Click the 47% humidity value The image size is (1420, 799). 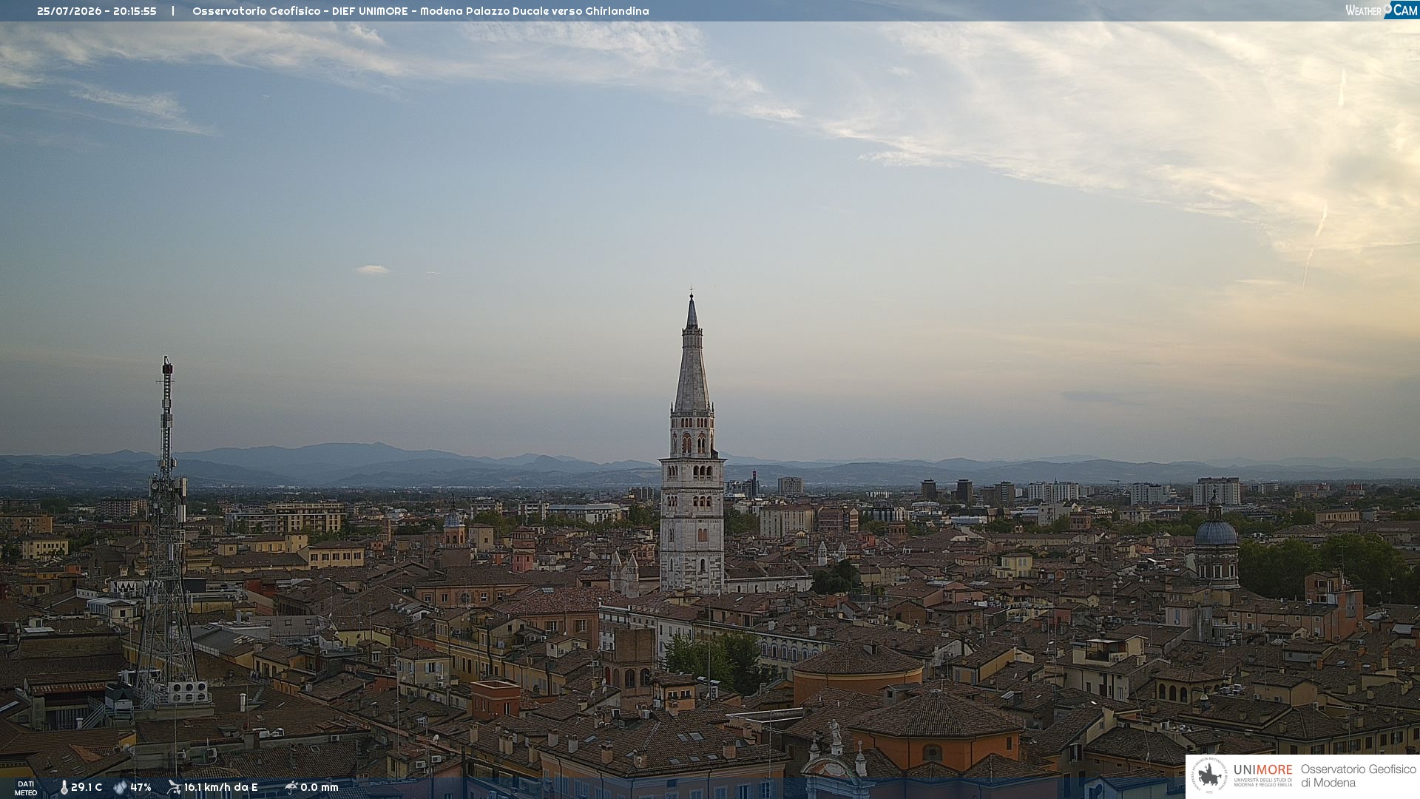141,788
